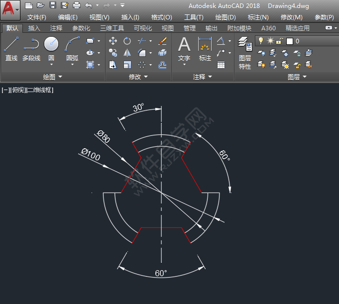Toggle layer freeze sun icon
Viewport: 339px width, 304px height.
(270, 41)
